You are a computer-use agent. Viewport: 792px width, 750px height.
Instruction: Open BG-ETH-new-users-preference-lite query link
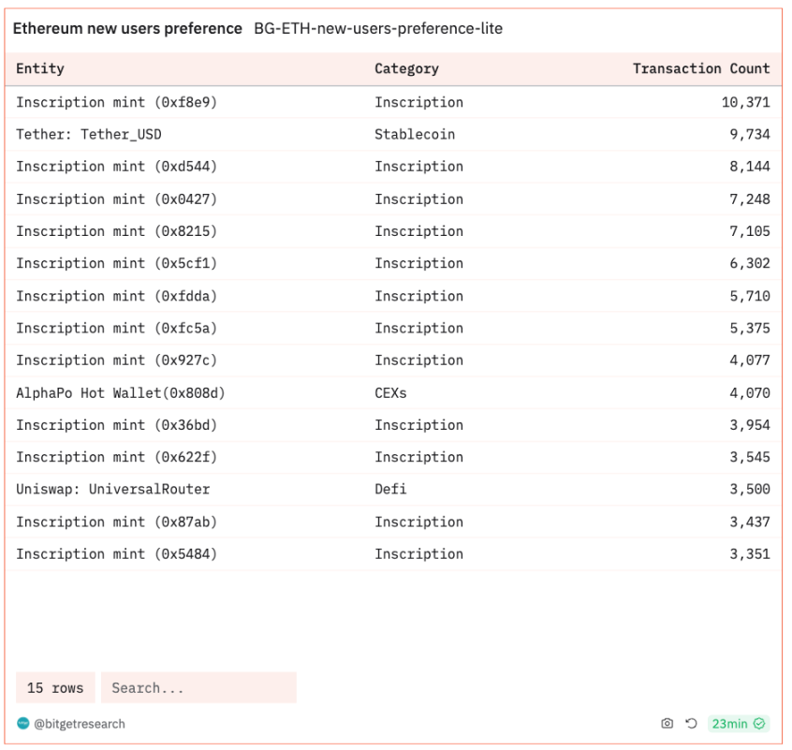(x=378, y=29)
